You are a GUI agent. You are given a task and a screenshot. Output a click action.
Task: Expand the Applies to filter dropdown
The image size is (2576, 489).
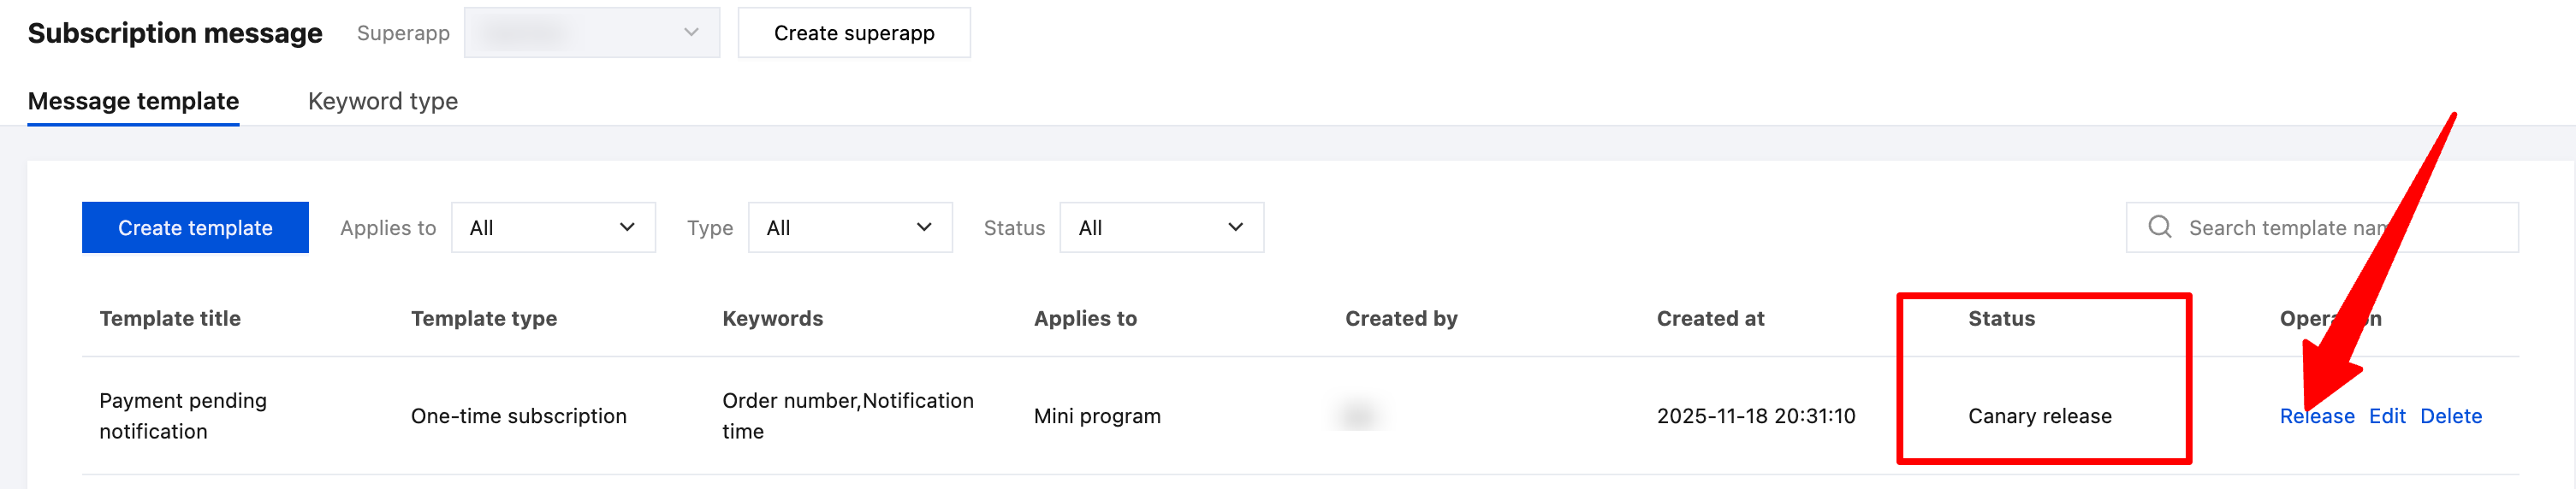pyautogui.click(x=553, y=227)
